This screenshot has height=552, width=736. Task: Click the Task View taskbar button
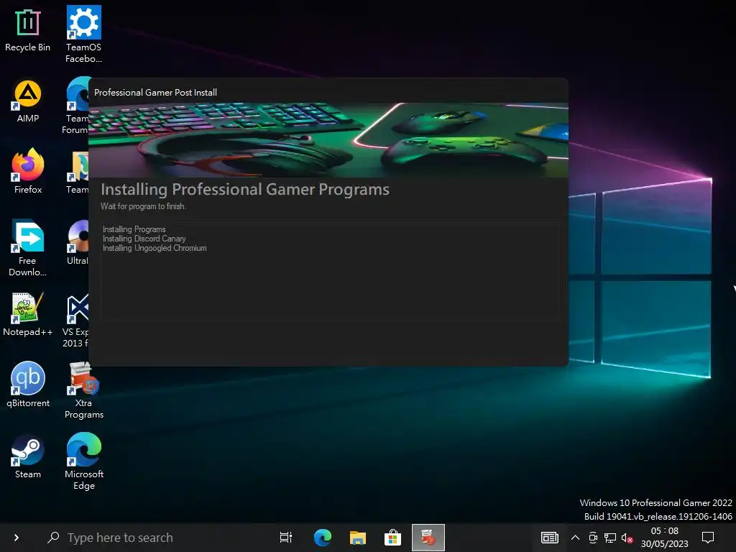point(286,537)
